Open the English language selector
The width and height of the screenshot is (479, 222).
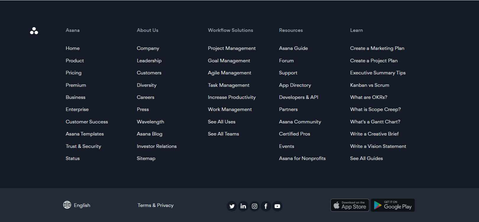coord(82,205)
